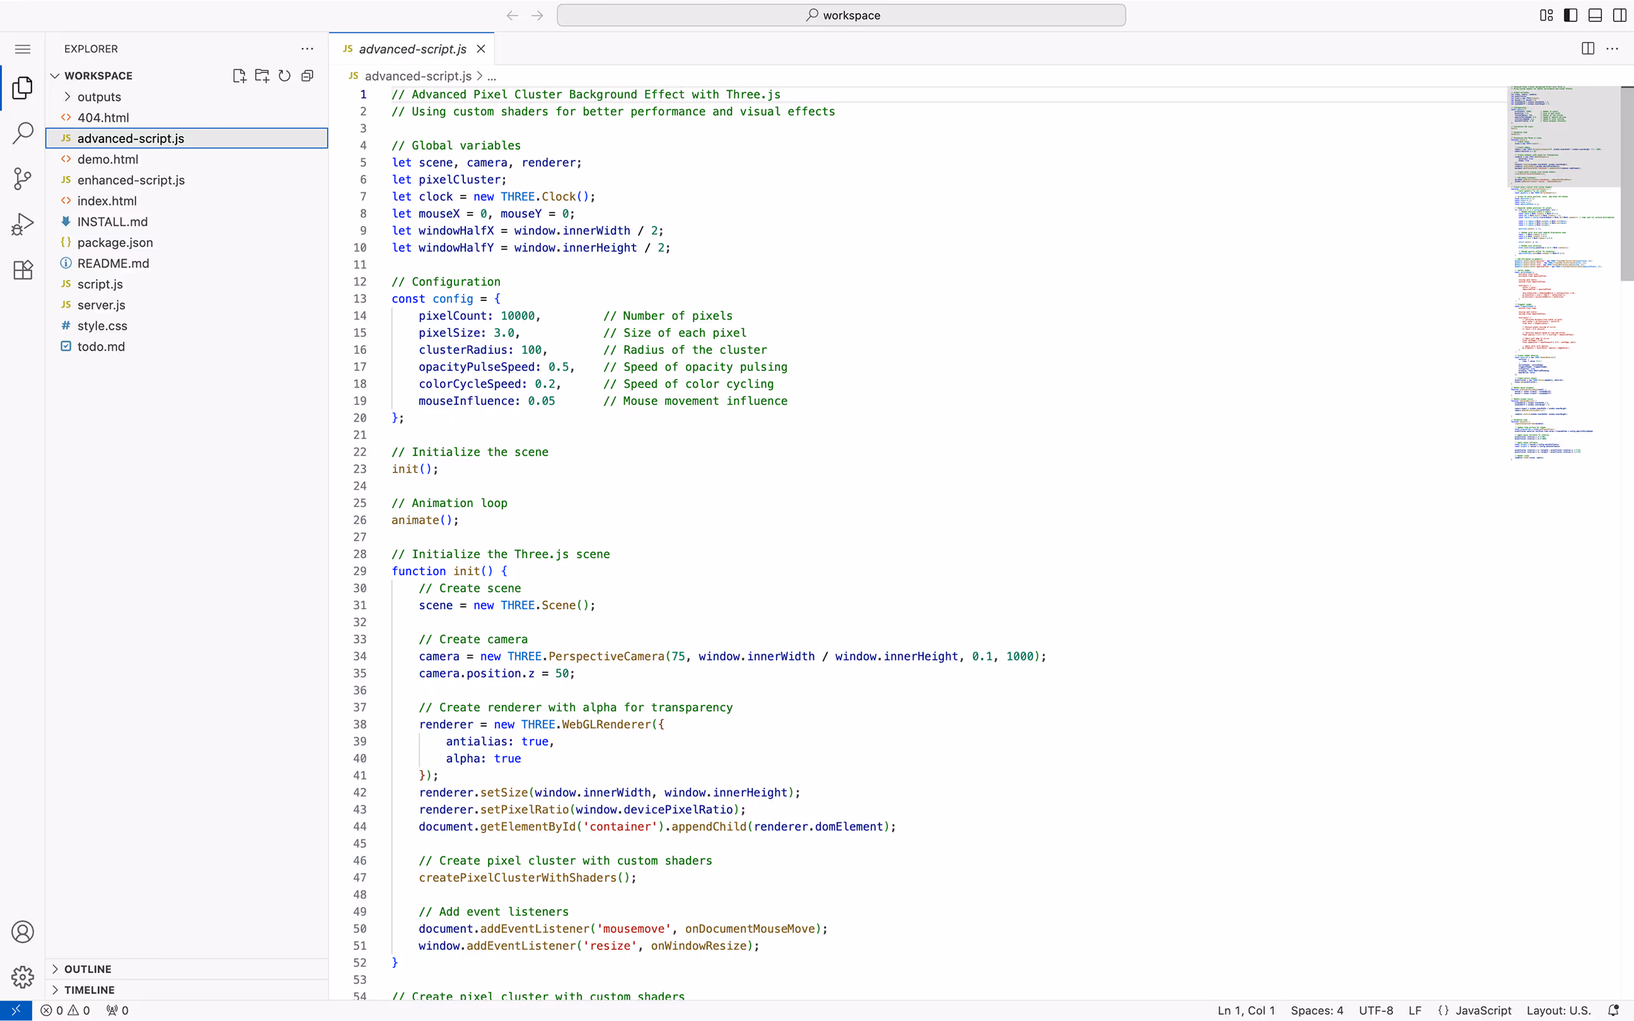The height and width of the screenshot is (1021, 1634).
Task: Open the package.json file
Action: pos(115,242)
